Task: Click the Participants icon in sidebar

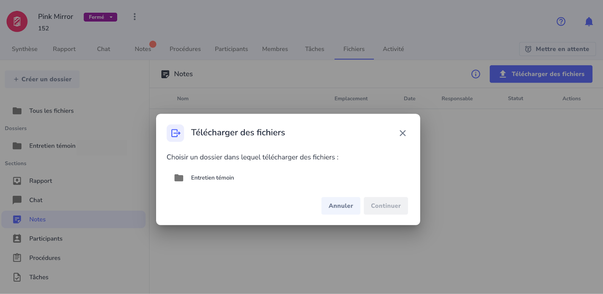Action: tap(17, 239)
